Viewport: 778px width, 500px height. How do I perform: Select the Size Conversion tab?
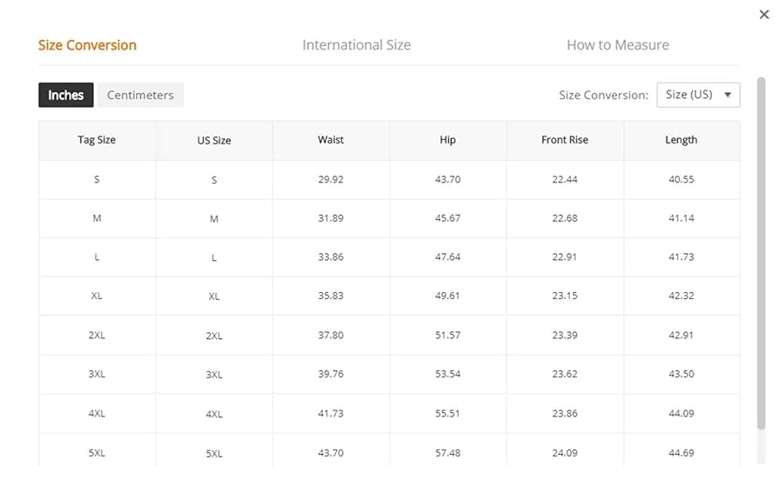(x=87, y=44)
